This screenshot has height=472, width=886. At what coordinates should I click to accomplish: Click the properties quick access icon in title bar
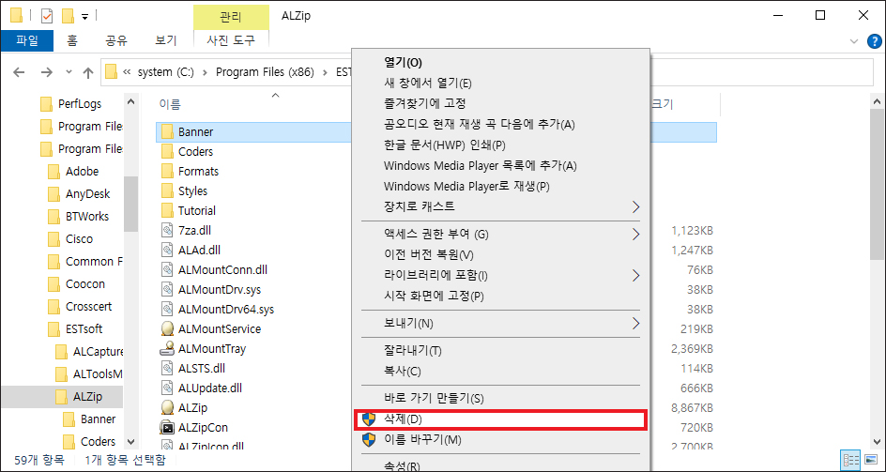pyautogui.click(x=47, y=16)
